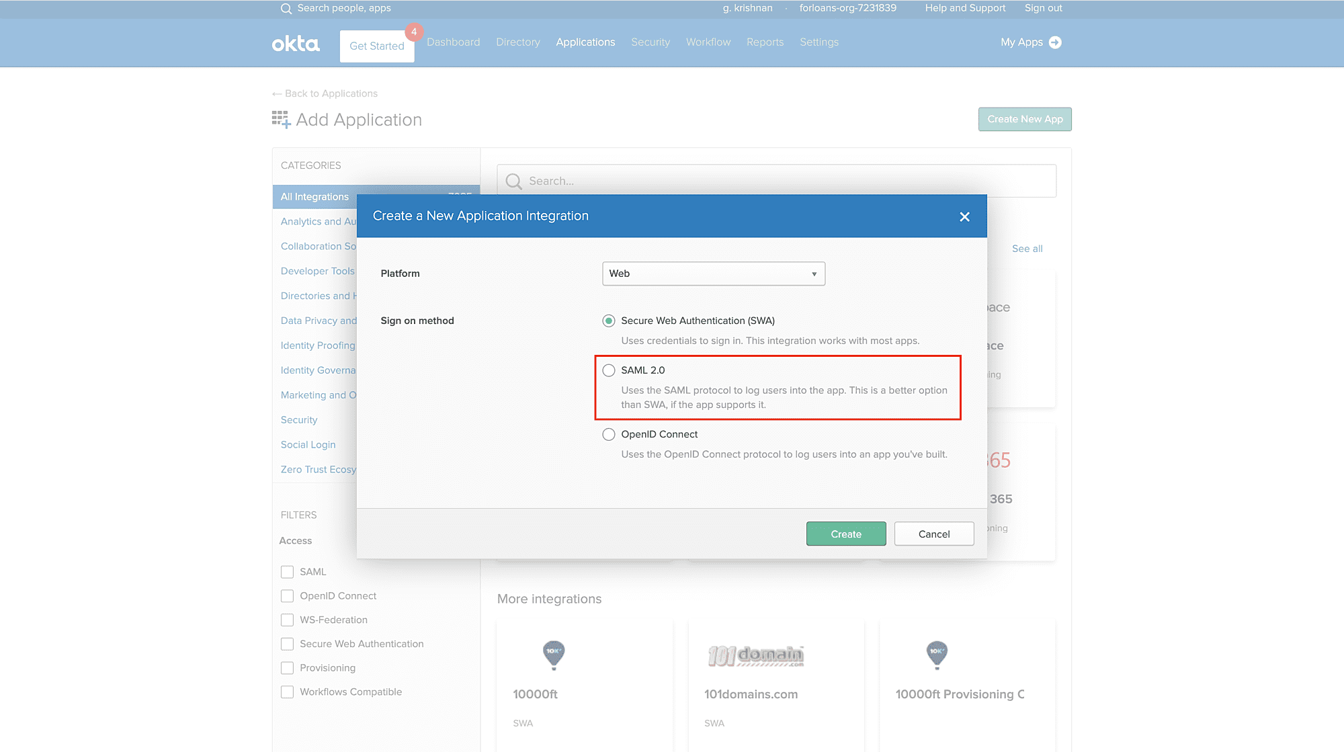Open the Security menu in navigation
Screen dimensions: 1344x752
click(x=650, y=42)
